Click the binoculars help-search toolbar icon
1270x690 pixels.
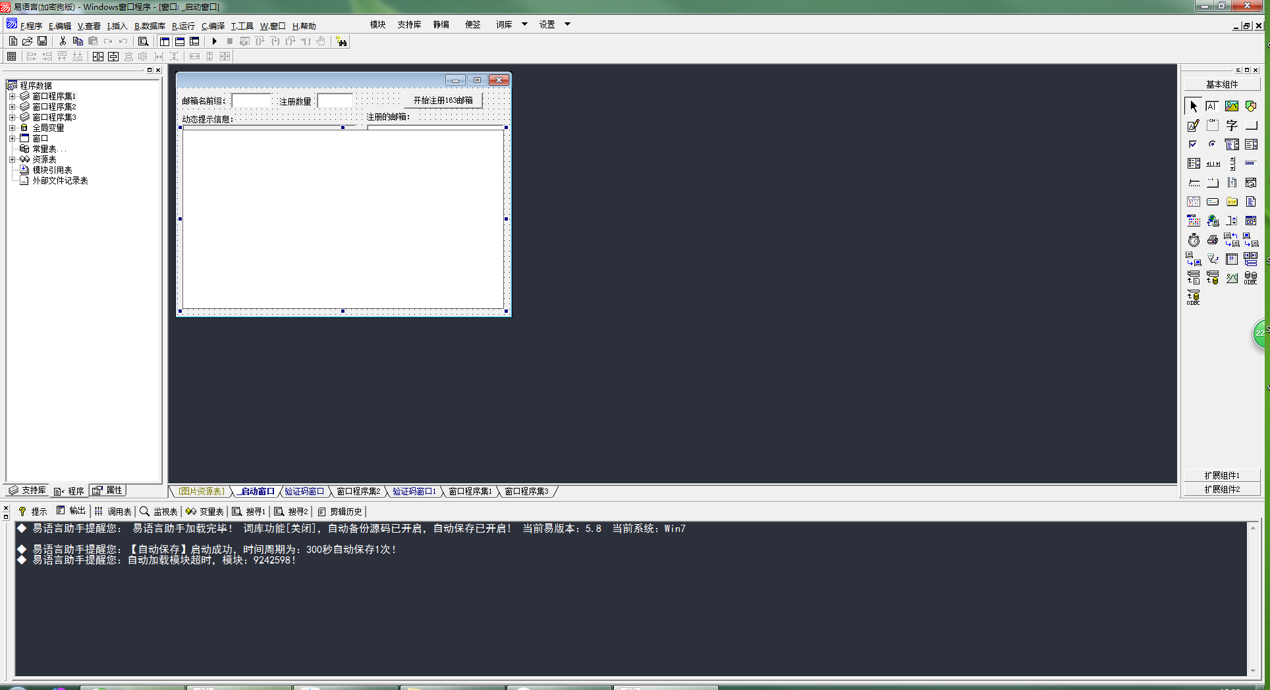(341, 41)
